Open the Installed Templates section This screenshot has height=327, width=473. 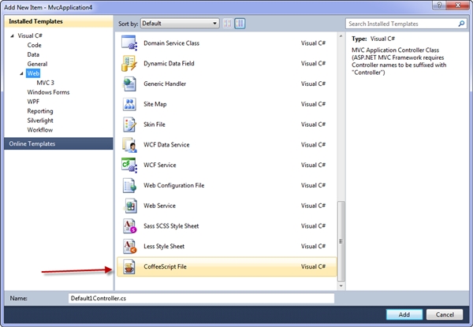coord(58,21)
